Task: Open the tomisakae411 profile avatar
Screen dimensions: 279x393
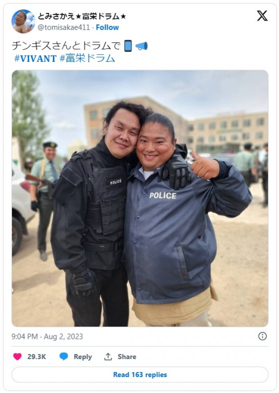Action: tap(23, 21)
